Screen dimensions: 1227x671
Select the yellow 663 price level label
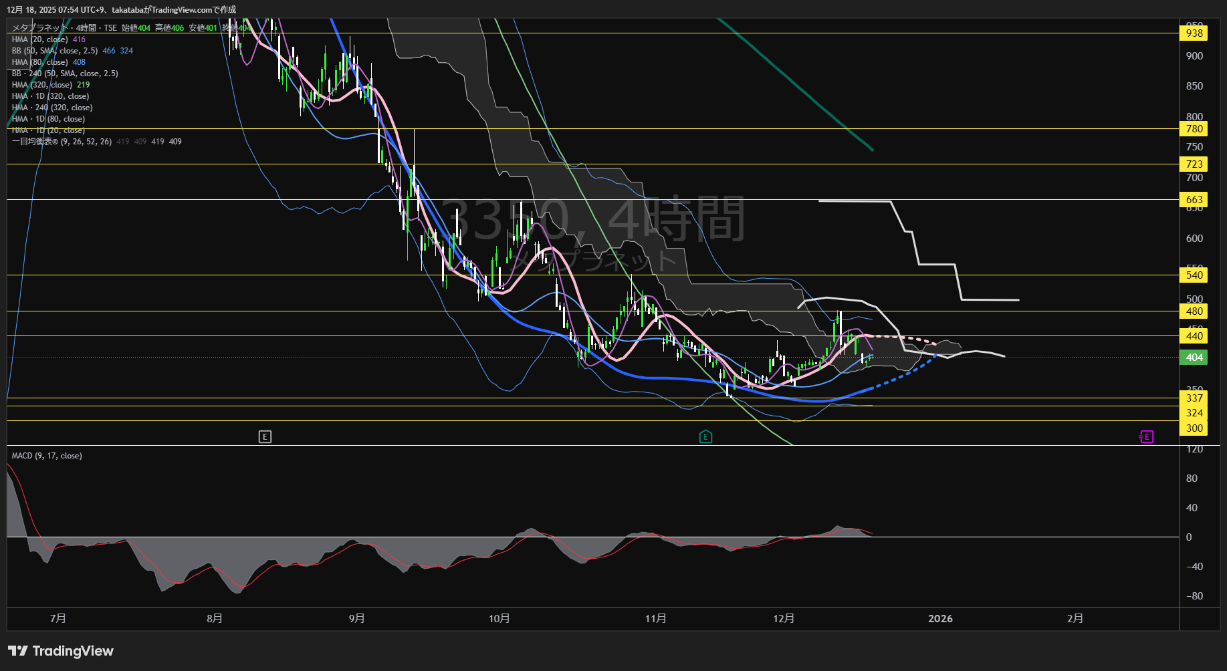pyautogui.click(x=1194, y=200)
